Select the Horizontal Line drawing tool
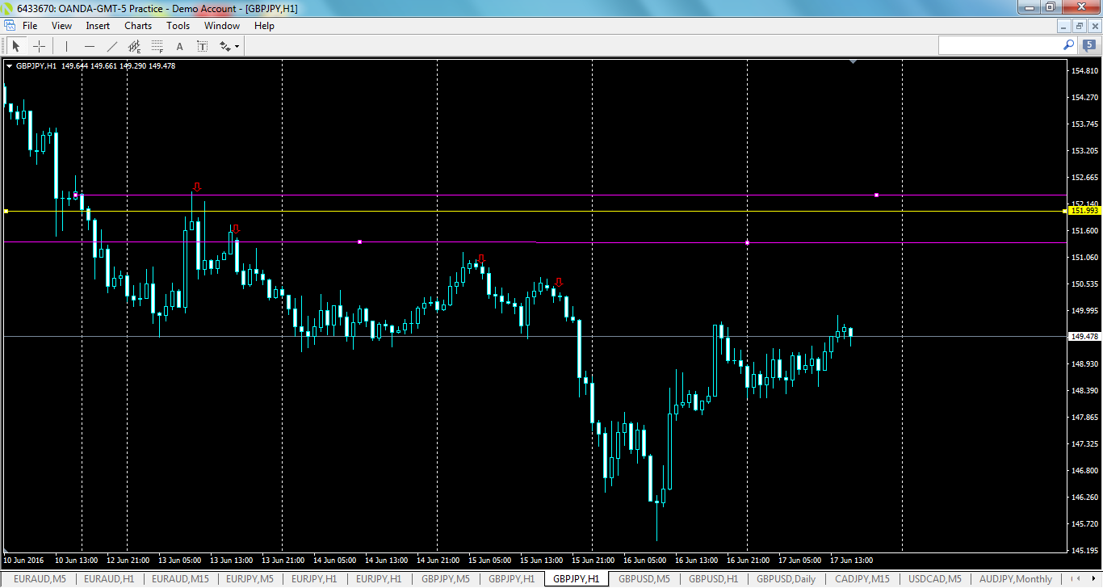Viewport: 1103px width, 588px height. point(90,45)
